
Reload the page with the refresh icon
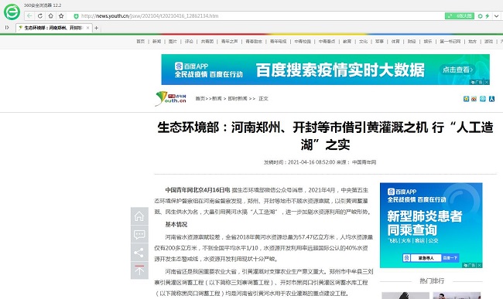(40, 15)
